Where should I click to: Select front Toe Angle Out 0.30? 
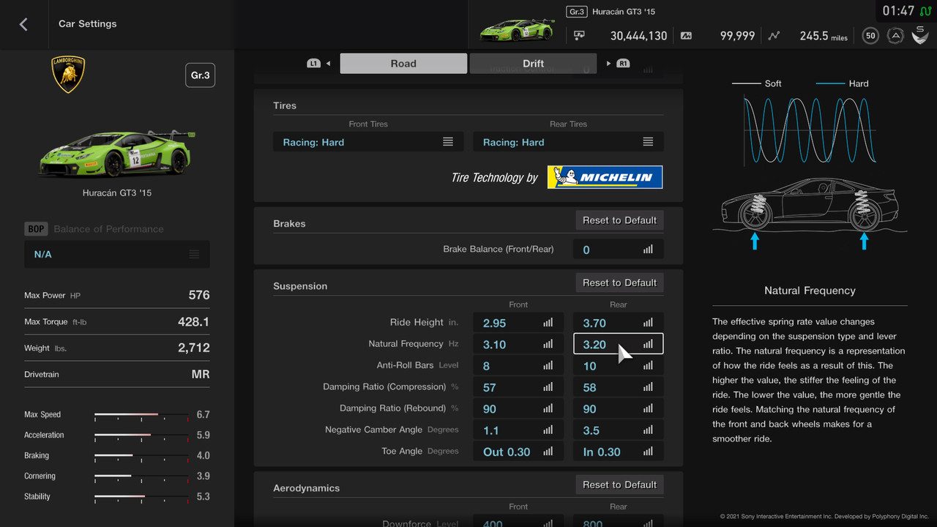click(x=518, y=452)
